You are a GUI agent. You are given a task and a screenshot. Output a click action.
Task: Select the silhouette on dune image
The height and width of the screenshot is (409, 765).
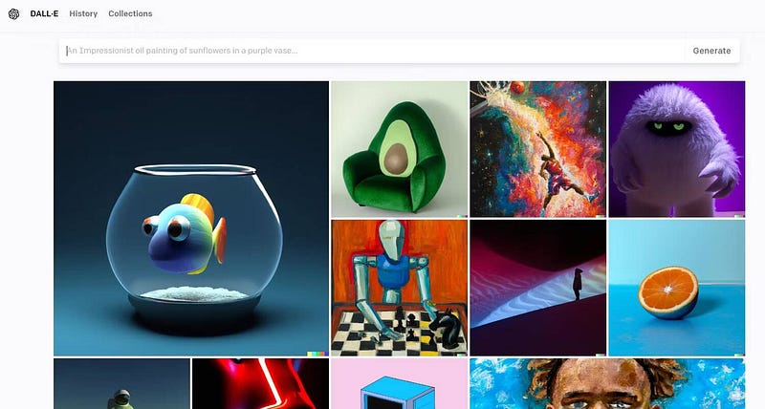(x=538, y=288)
